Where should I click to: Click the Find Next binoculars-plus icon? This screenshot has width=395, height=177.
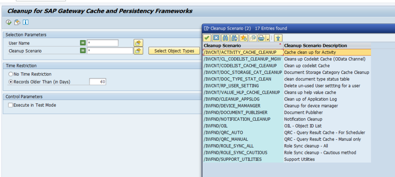234,38
